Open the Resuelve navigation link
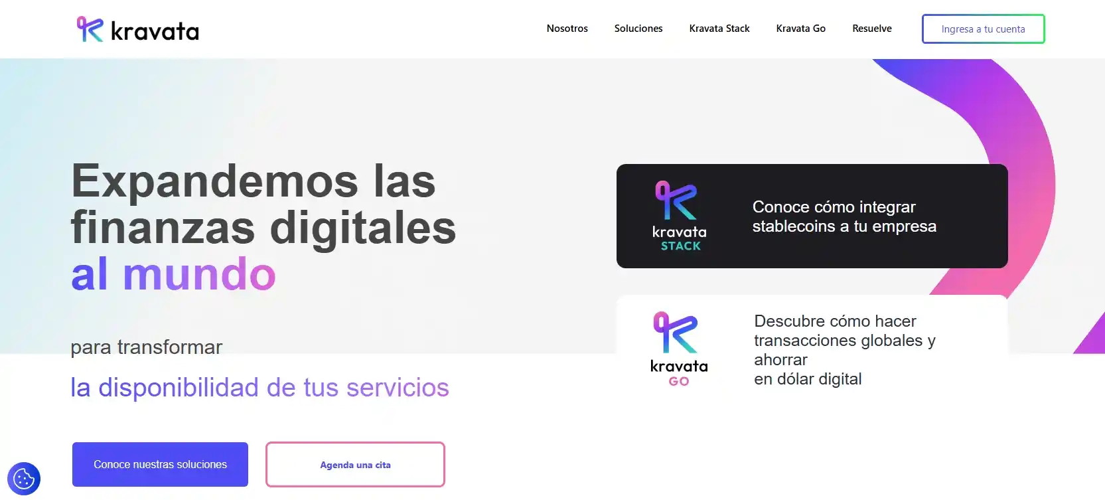 (x=871, y=29)
